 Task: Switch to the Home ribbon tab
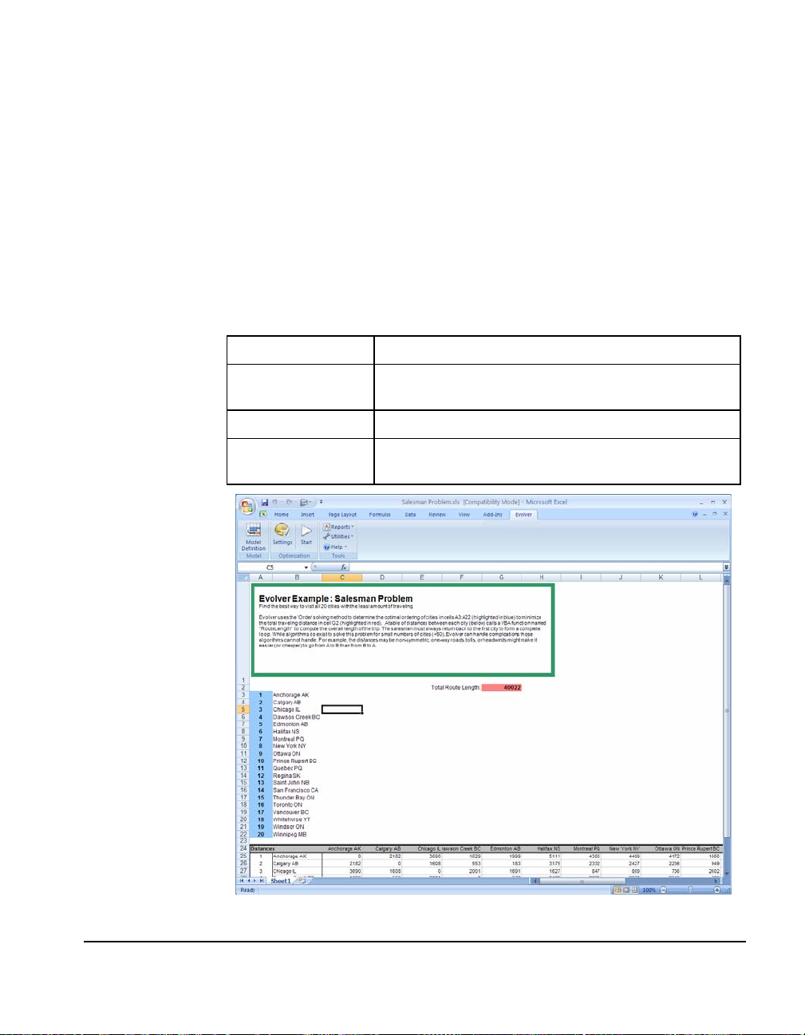(x=282, y=515)
